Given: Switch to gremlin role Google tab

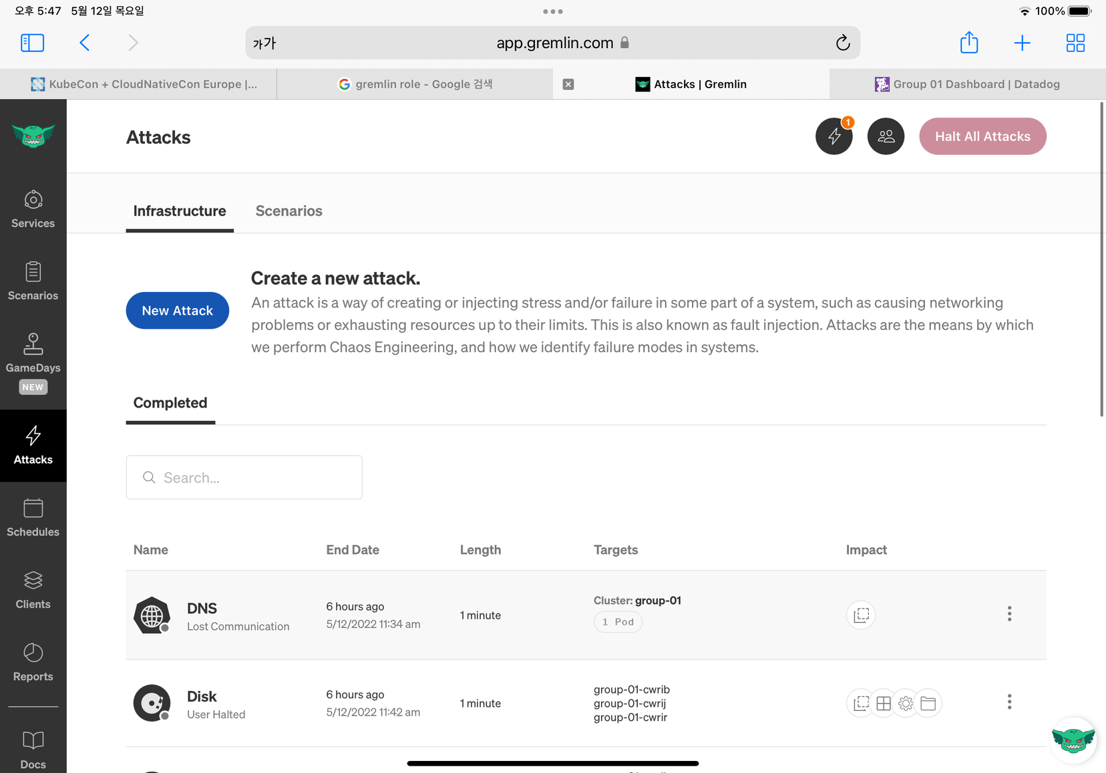Looking at the screenshot, I should click(415, 84).
